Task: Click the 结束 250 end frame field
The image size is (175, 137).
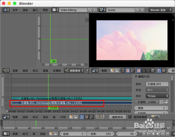Action: (101, 134)
